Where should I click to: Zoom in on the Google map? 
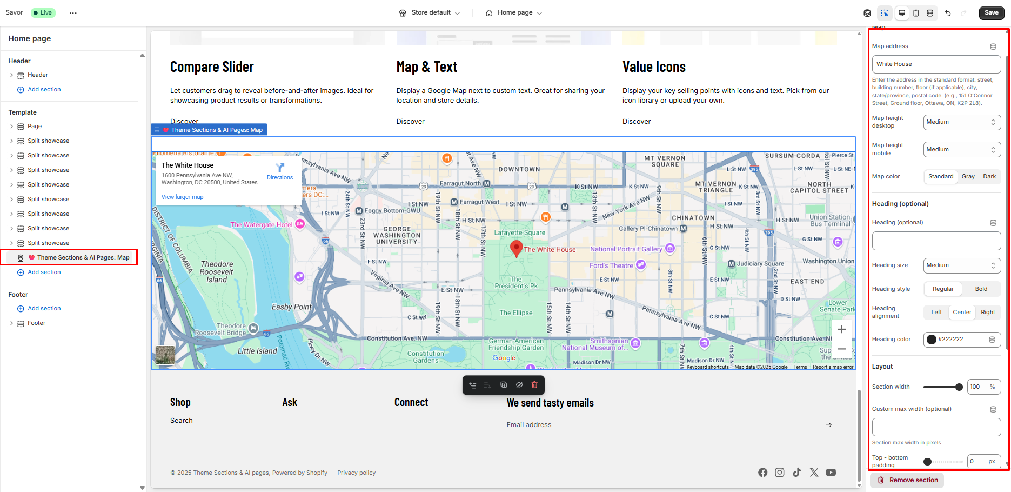point(842,329)
